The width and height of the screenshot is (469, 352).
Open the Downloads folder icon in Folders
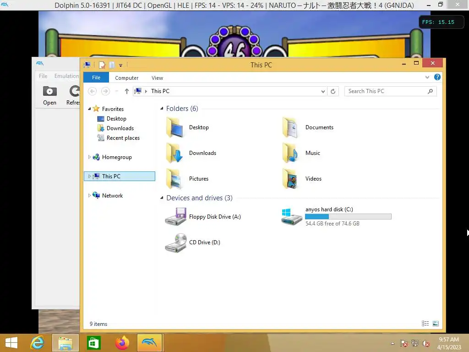[x=175, y=153]
